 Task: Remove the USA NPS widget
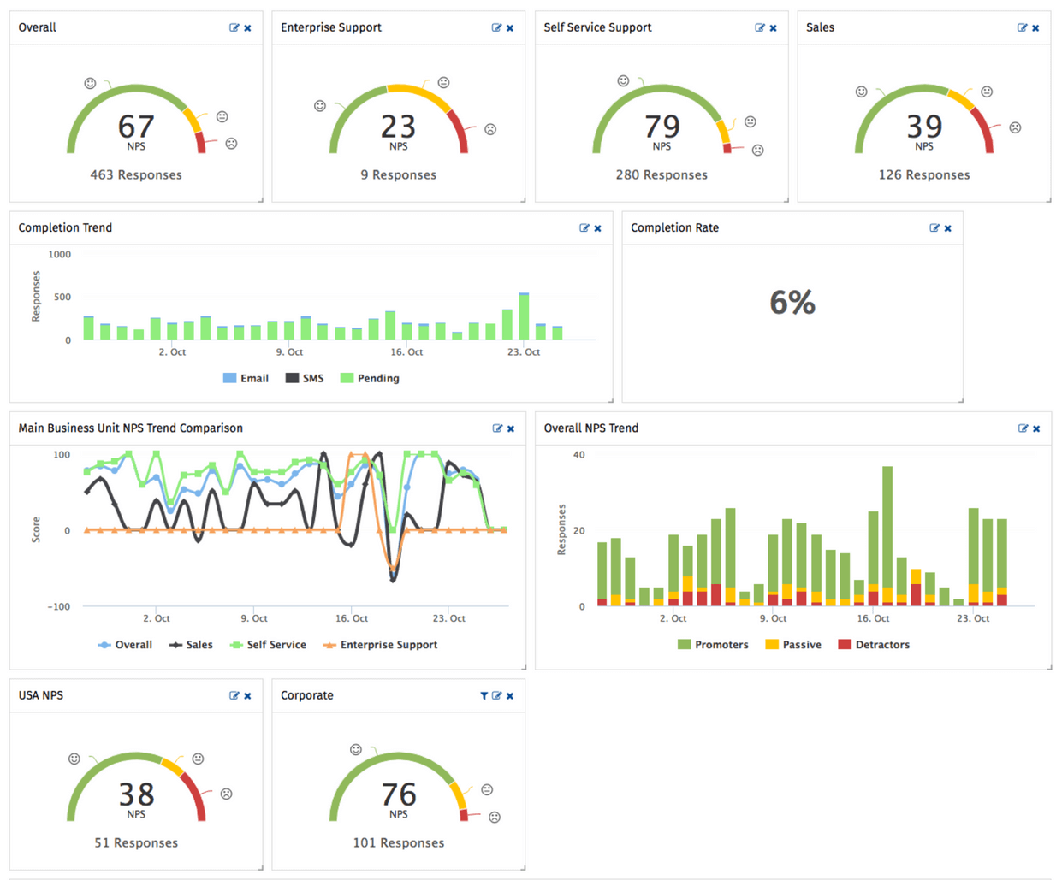pos(247,696)
